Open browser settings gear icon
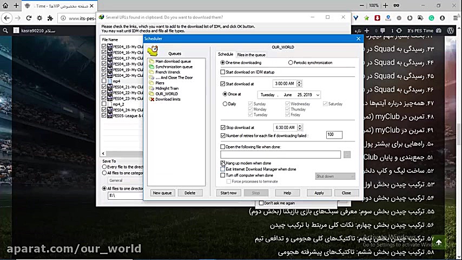 39,18
